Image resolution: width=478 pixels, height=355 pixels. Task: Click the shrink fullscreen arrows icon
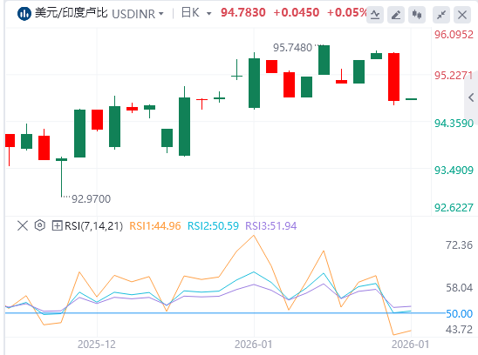tap(441, 14)
